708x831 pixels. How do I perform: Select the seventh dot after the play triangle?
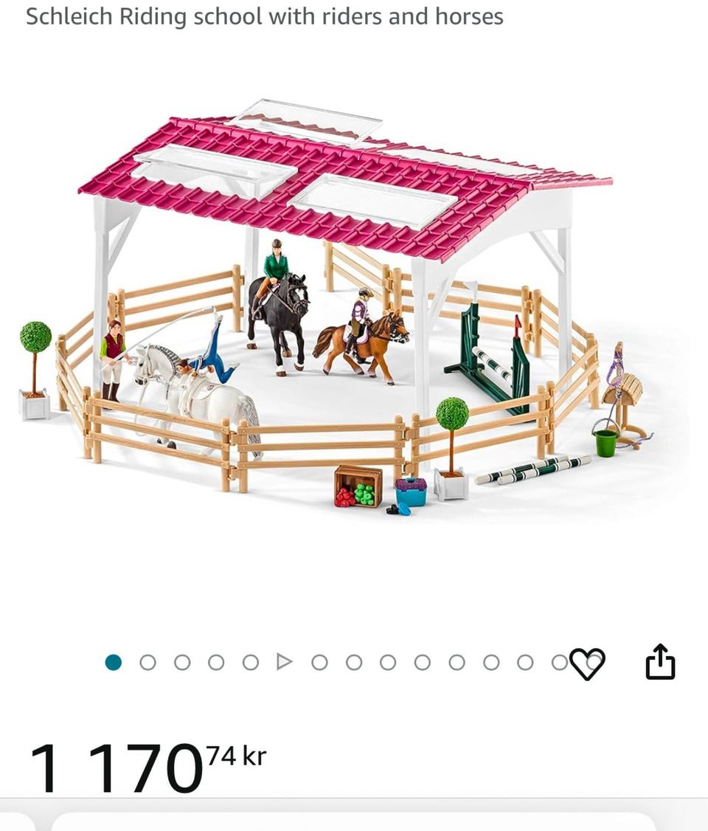coord(525,663)
